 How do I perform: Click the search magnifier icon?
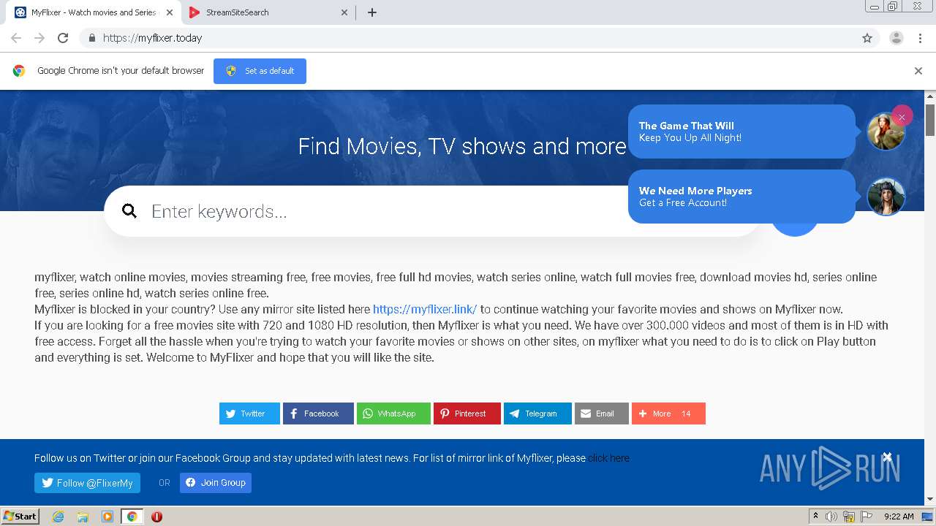tap(129, 211)
